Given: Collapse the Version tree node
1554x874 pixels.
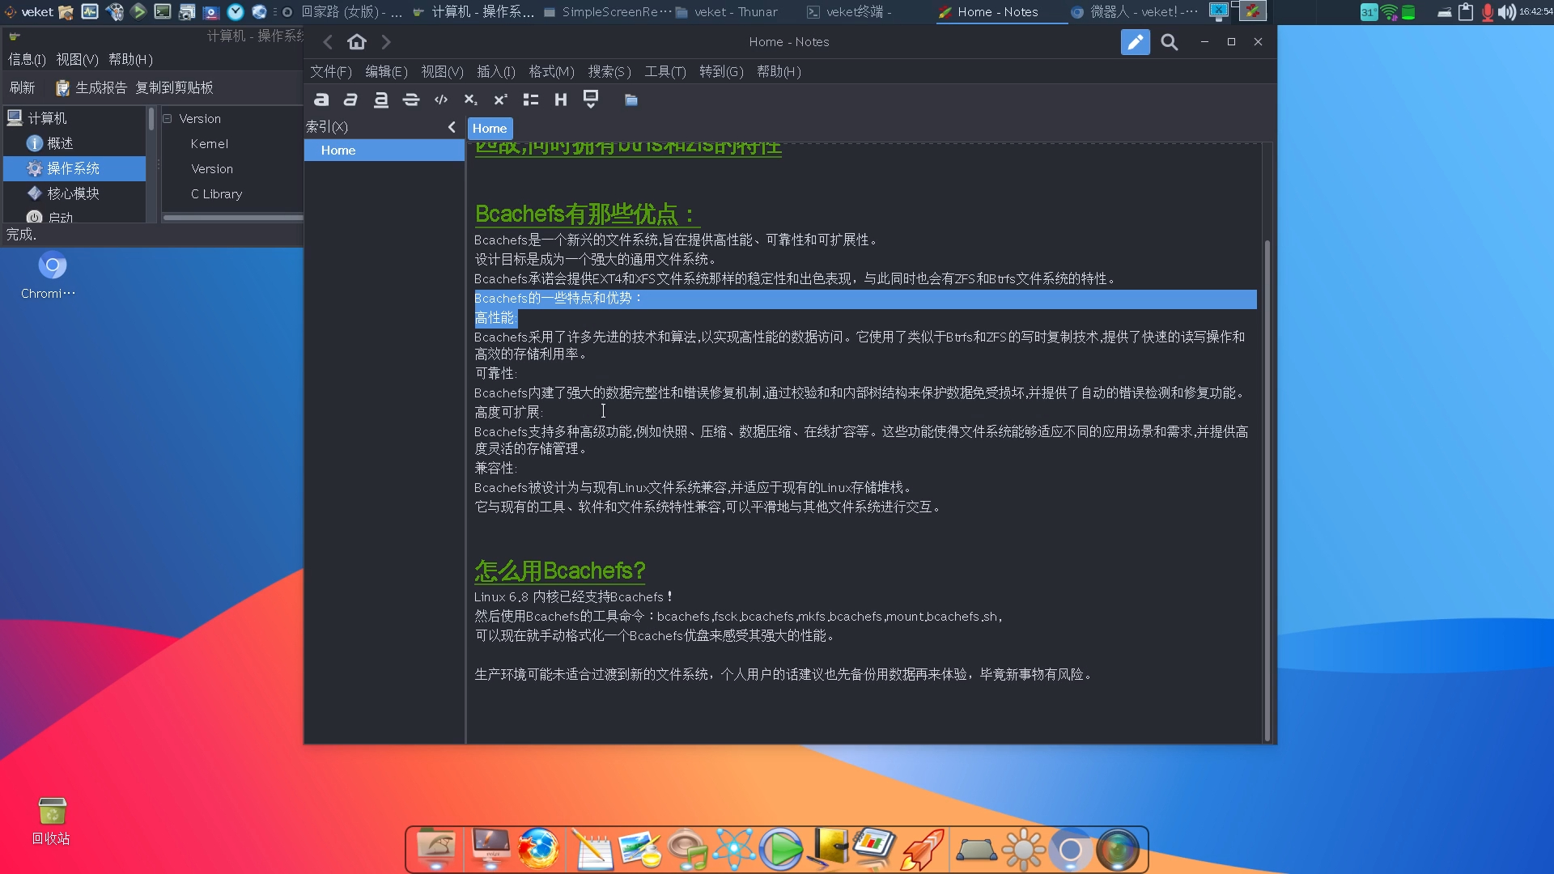Looking at the screenshot, I should pos(168,119).
